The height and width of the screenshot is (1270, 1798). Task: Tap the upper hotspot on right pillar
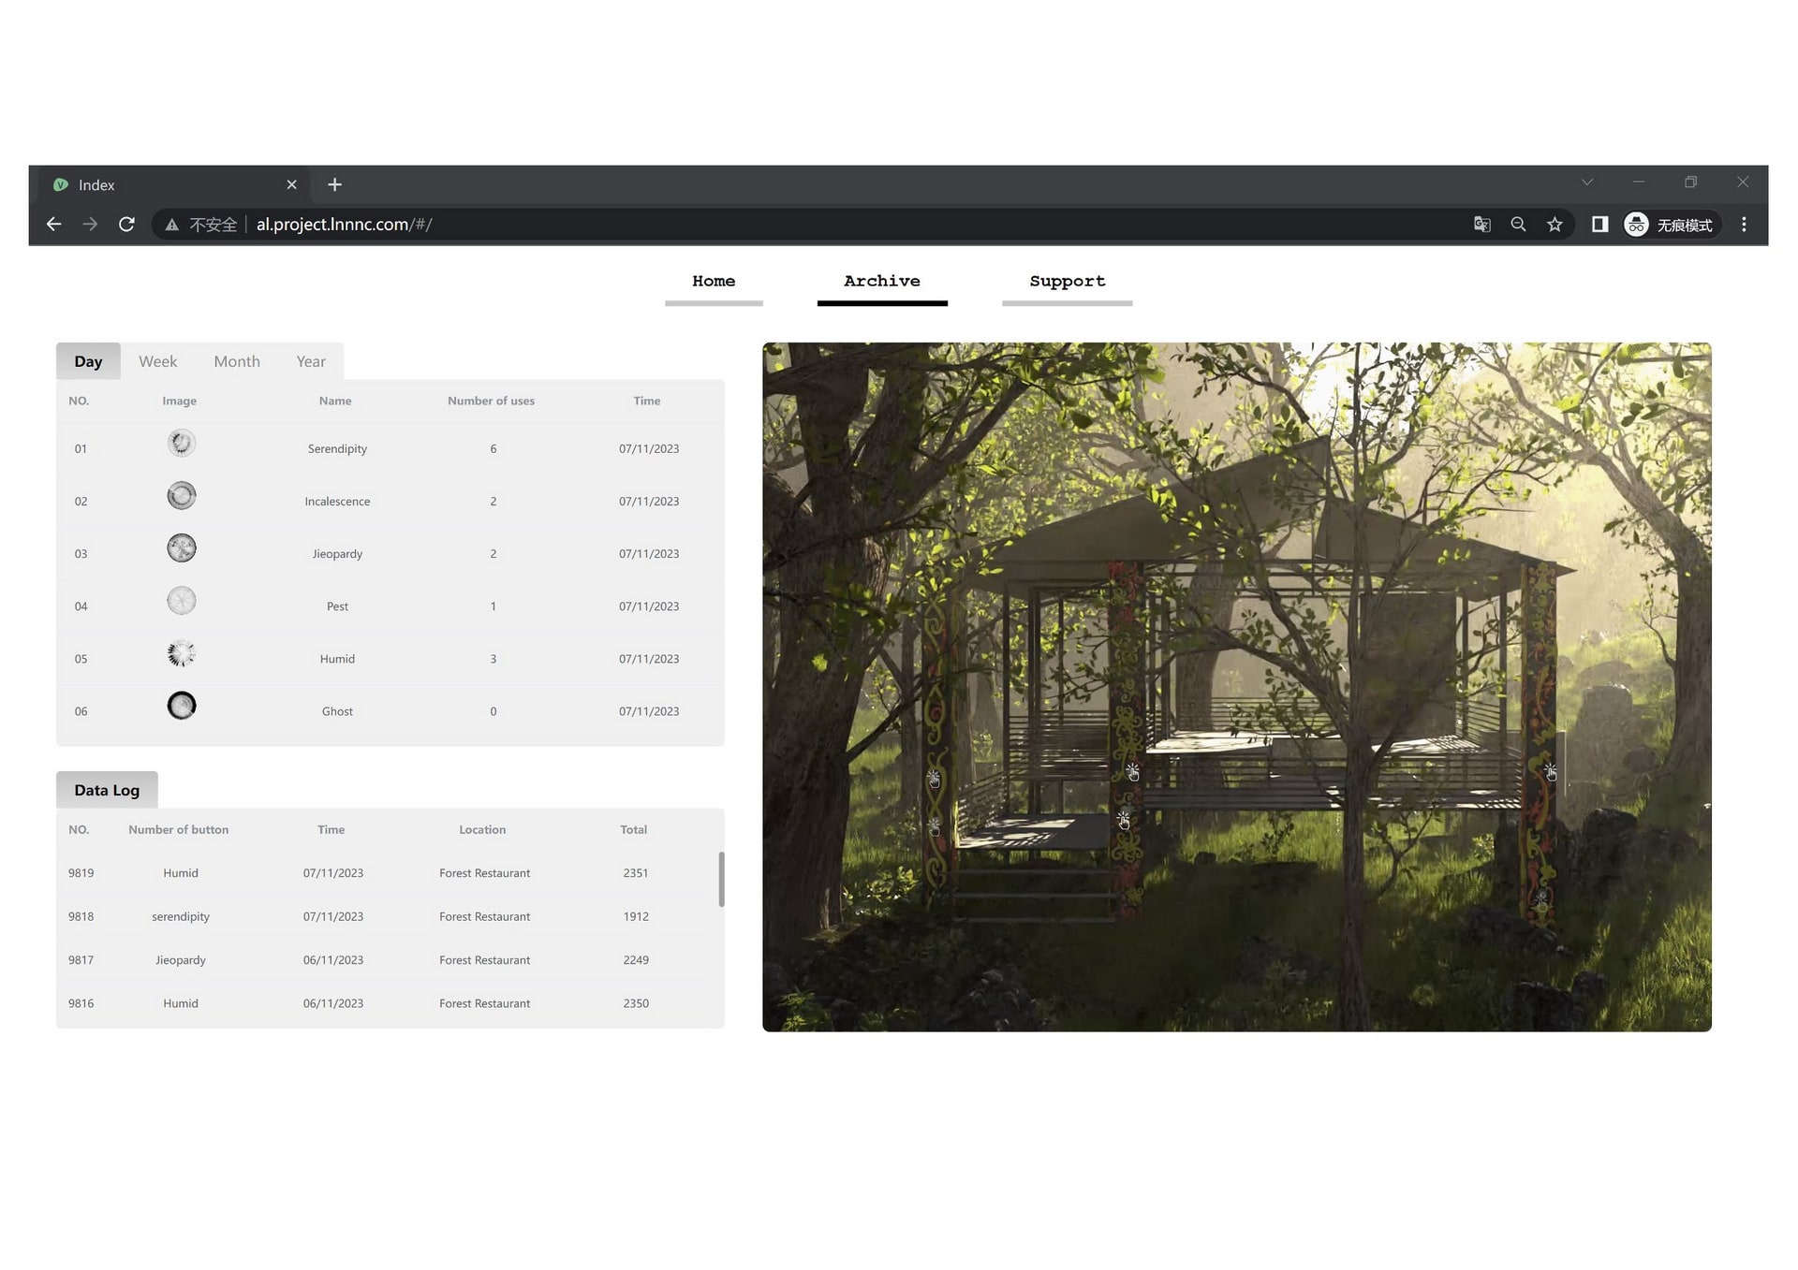pyautogui.click(x=1550, y=772)
